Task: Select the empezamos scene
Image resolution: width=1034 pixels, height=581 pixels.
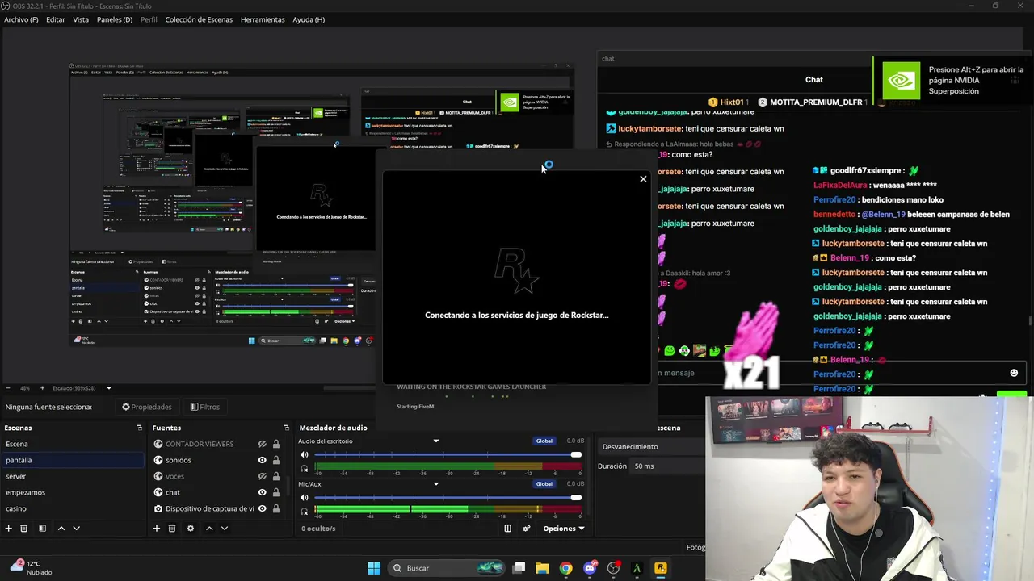Action: 73,492
